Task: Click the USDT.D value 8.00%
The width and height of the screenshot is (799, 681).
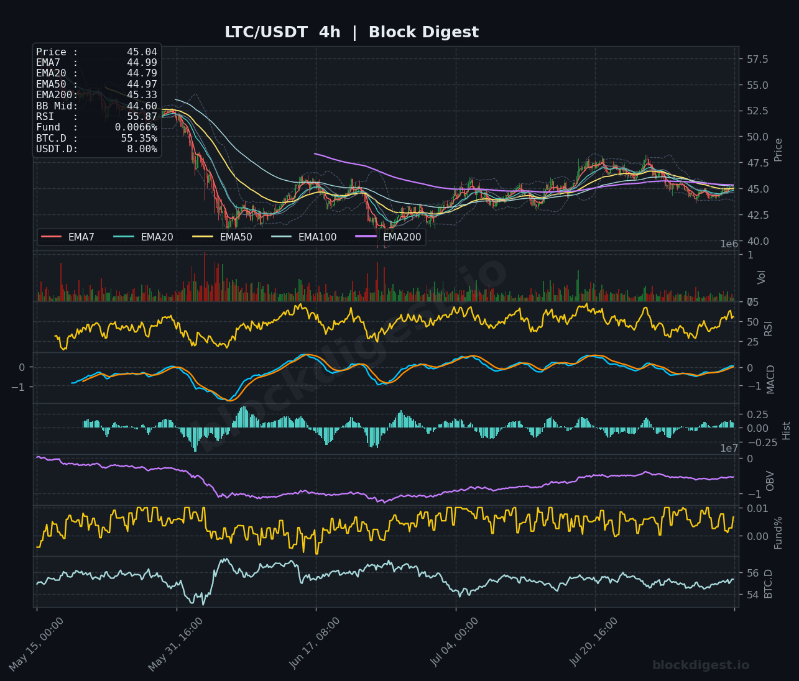Action: click(142, 149)
